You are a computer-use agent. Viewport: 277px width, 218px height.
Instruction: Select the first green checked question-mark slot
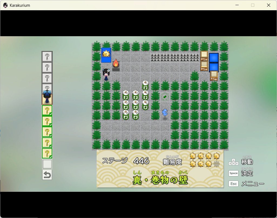47,110
